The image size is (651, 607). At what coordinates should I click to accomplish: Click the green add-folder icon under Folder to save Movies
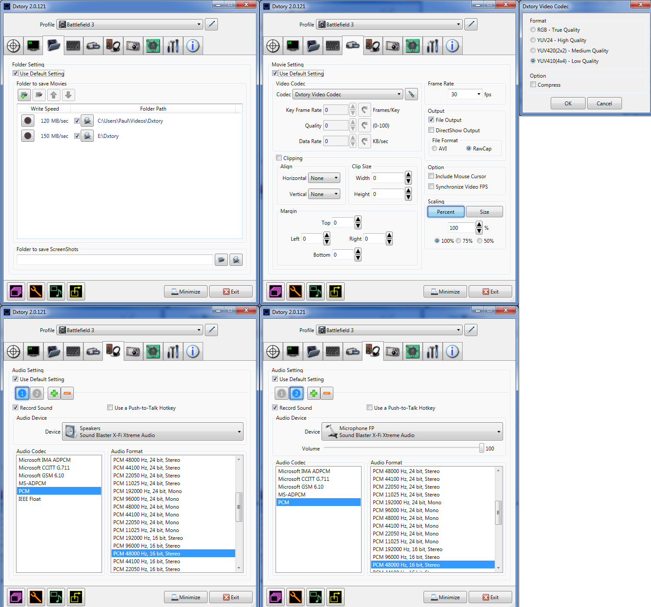coord(24,95)
